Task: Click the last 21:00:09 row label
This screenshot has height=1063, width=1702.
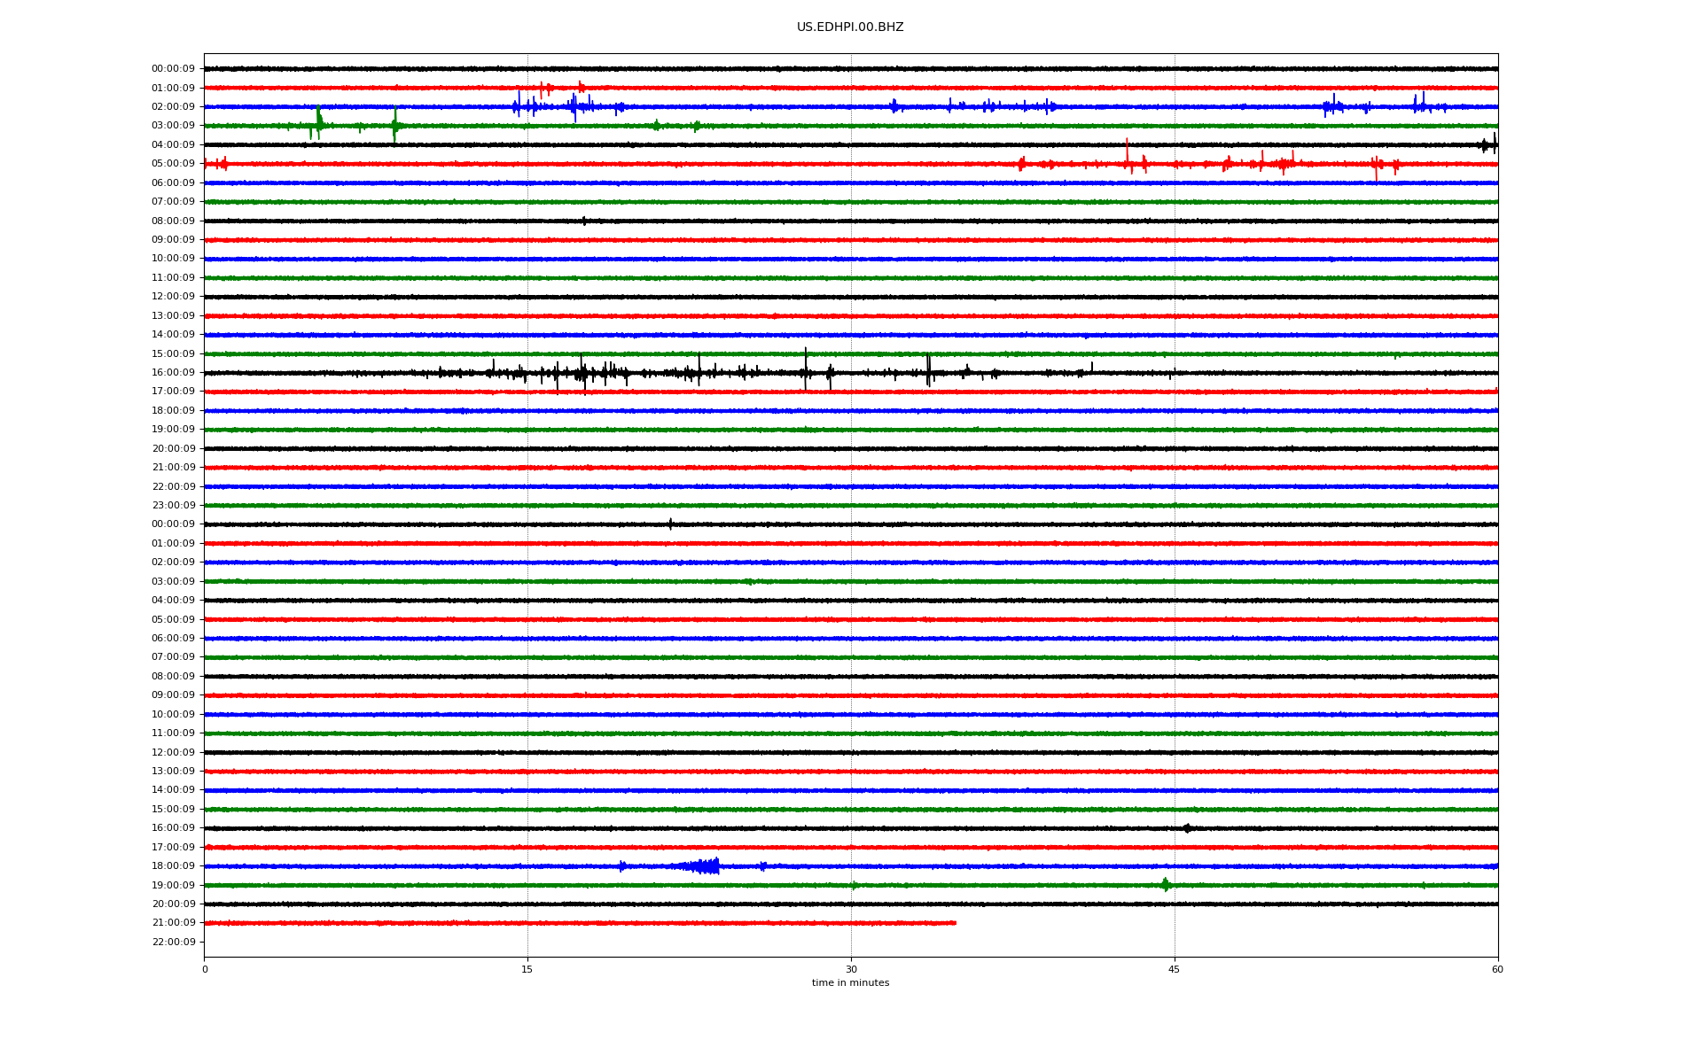Action: (173, 923)
